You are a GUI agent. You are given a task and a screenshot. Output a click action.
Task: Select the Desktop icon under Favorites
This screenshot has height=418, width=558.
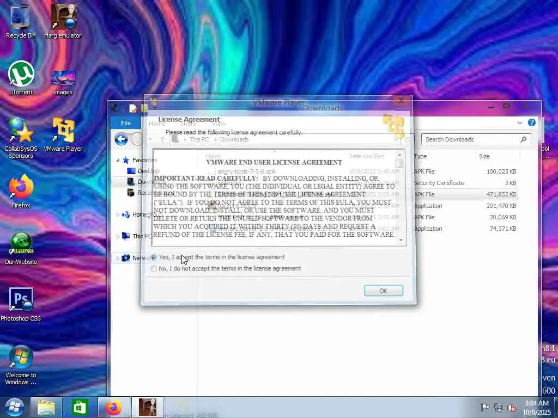click(131, 171)
